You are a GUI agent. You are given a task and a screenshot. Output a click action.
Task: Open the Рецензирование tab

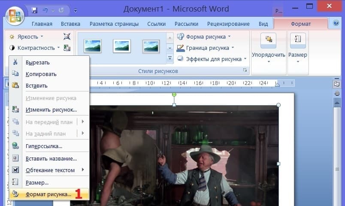tap(228, 24)
